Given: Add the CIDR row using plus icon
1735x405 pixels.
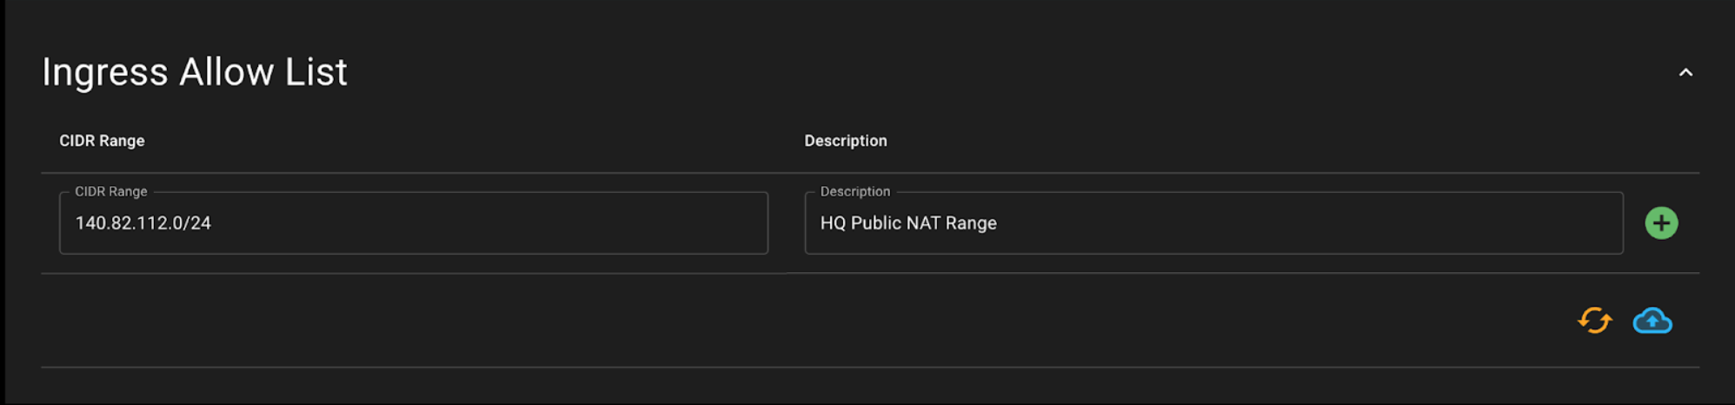Looking at the screenshot, I should pos(1660,223).
